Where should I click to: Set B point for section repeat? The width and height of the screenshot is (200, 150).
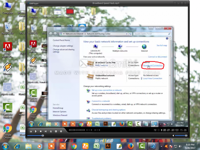tap(99, 130)
